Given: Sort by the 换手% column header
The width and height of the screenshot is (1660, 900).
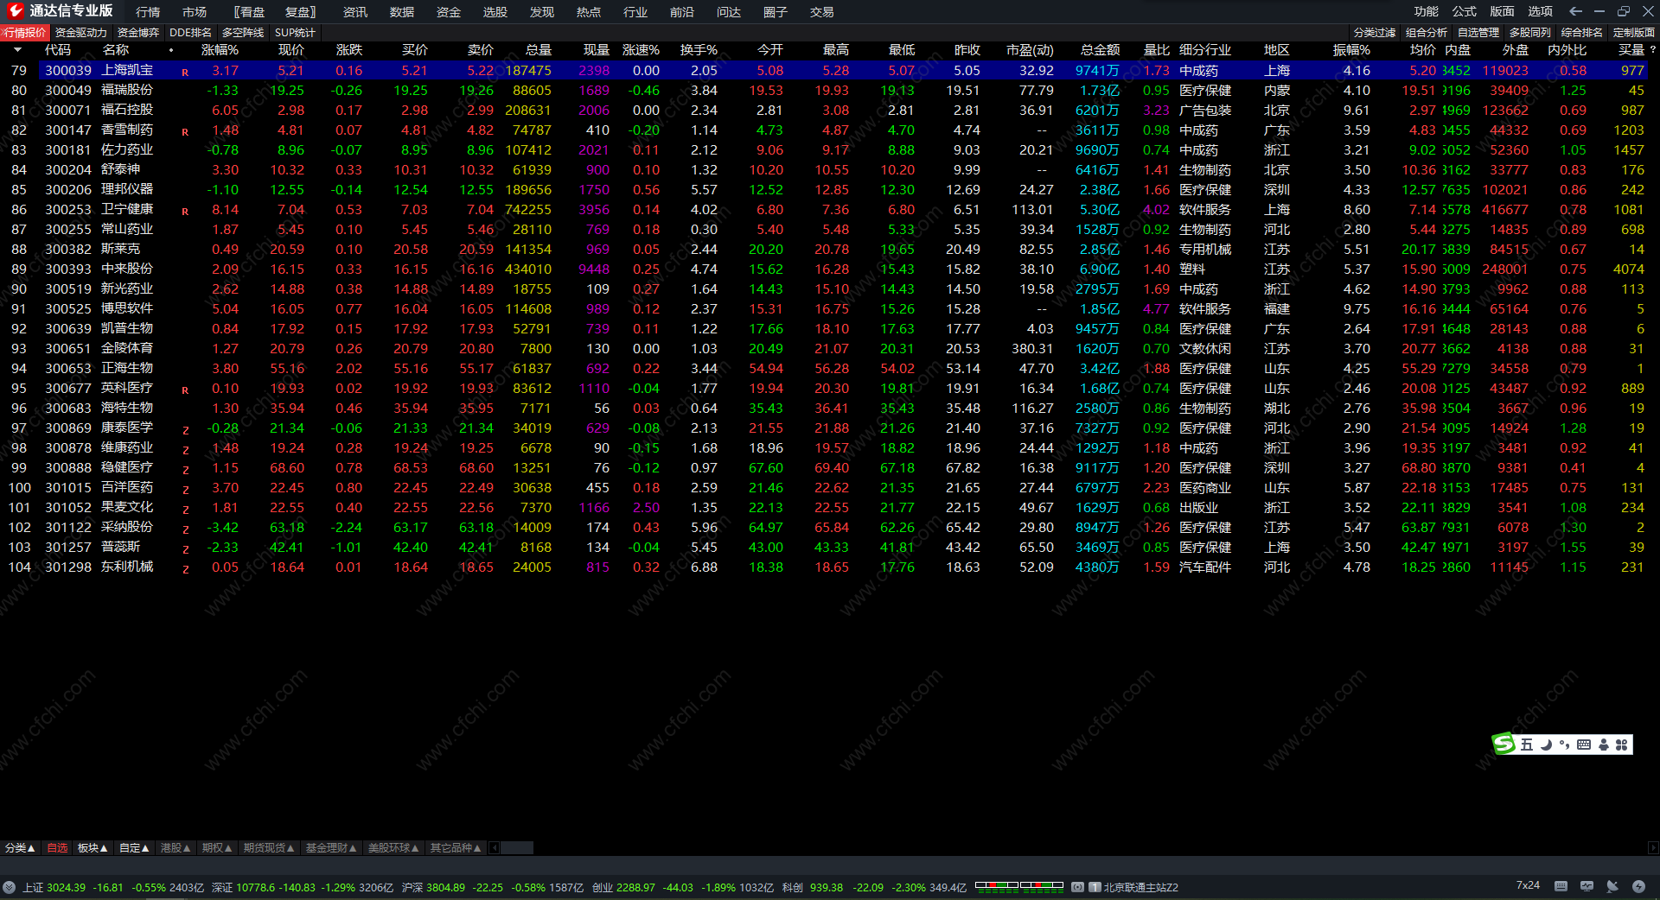Looking at the screenshot, I should tap(699, 50).
